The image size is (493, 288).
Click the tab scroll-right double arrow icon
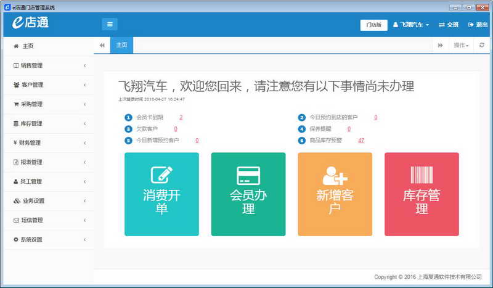pos(440,45)
